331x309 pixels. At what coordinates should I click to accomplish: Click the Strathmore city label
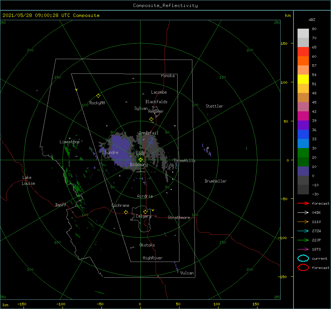[x=179, y=218]
